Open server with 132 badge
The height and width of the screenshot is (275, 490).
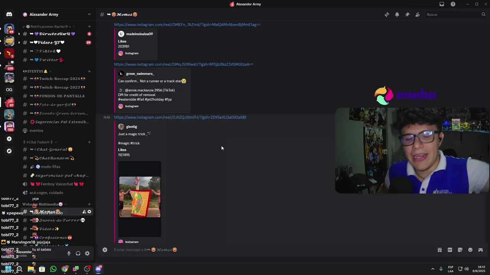[x=9, y=126]
